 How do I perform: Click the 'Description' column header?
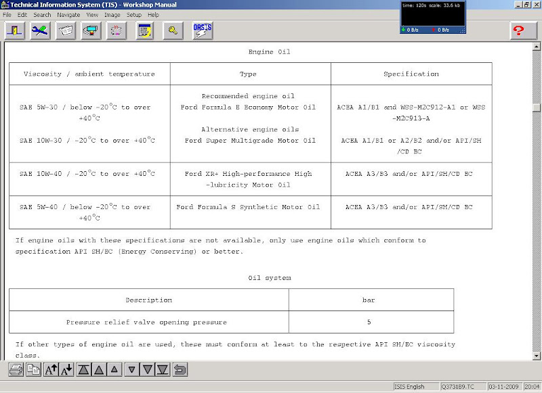149,300
